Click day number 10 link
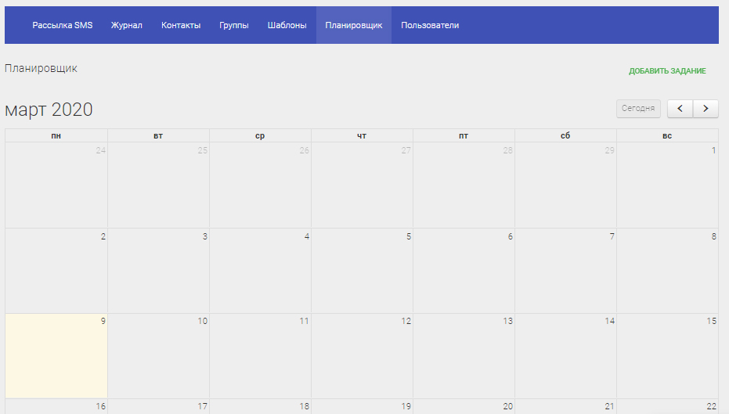The image size is (729, 414). [202, 321]
